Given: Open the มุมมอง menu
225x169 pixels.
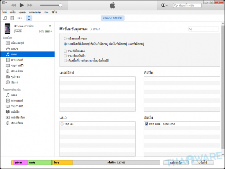Looking at the screenshot, I should (22, 12).
